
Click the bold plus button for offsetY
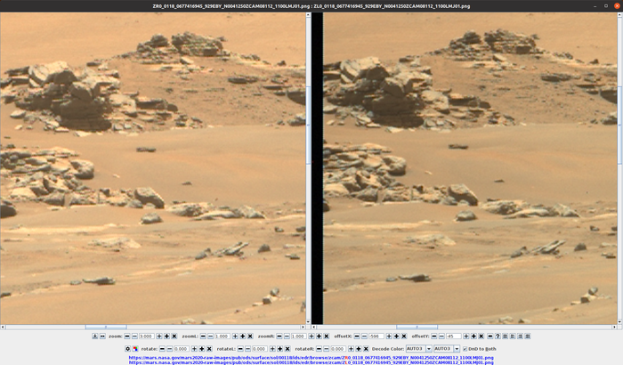pyautogui.click(x=473, y=337)
